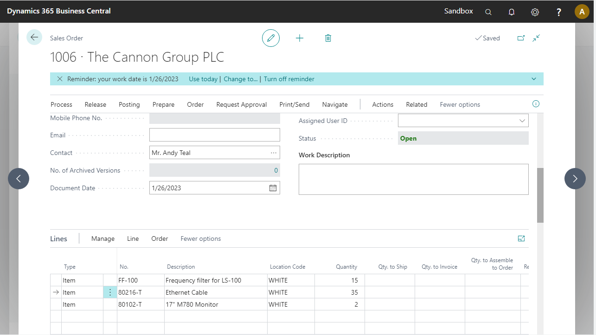Viewport: 596px width, 335px height.
Task: Click Dynamics 365 Business Central title
Action: pos(59,11)
